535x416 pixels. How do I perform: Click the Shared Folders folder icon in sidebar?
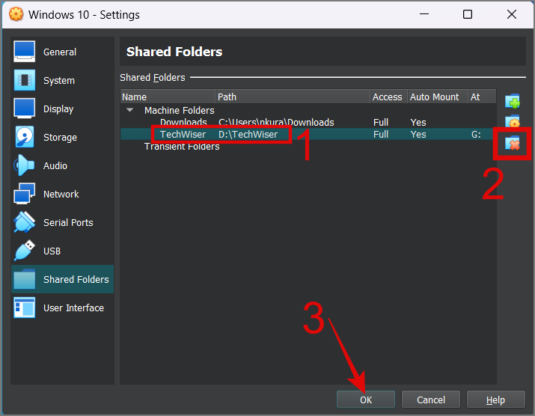24,279
